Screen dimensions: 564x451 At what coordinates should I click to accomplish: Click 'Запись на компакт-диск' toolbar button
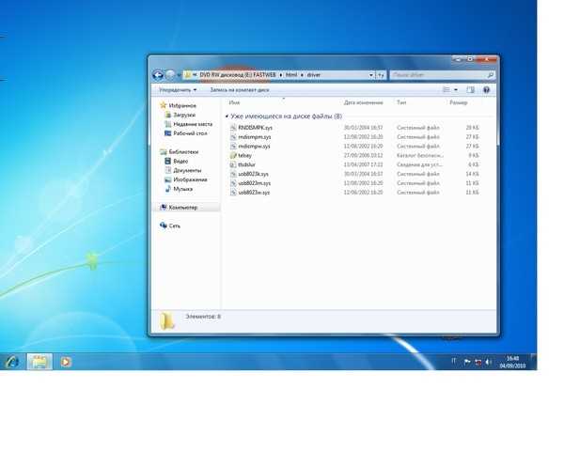[x=240, y=89]
